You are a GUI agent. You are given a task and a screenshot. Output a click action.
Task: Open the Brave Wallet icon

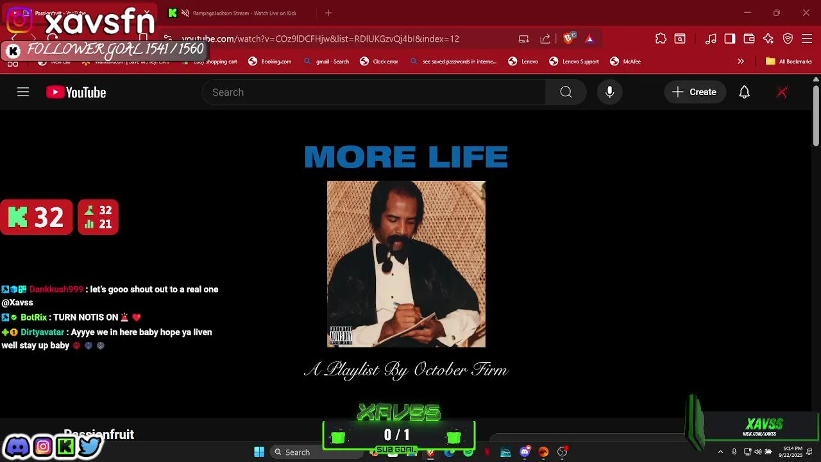[749, 39]
